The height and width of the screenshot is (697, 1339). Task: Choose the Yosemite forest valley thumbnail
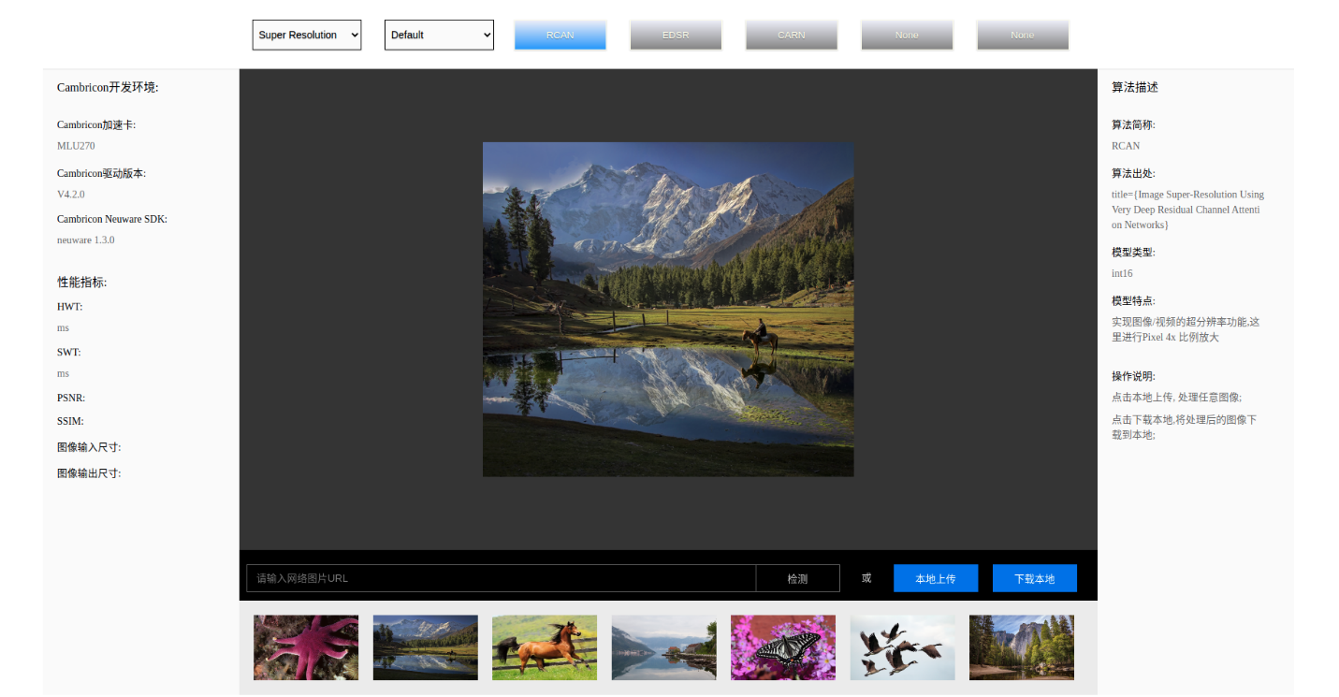(1021, 647)
